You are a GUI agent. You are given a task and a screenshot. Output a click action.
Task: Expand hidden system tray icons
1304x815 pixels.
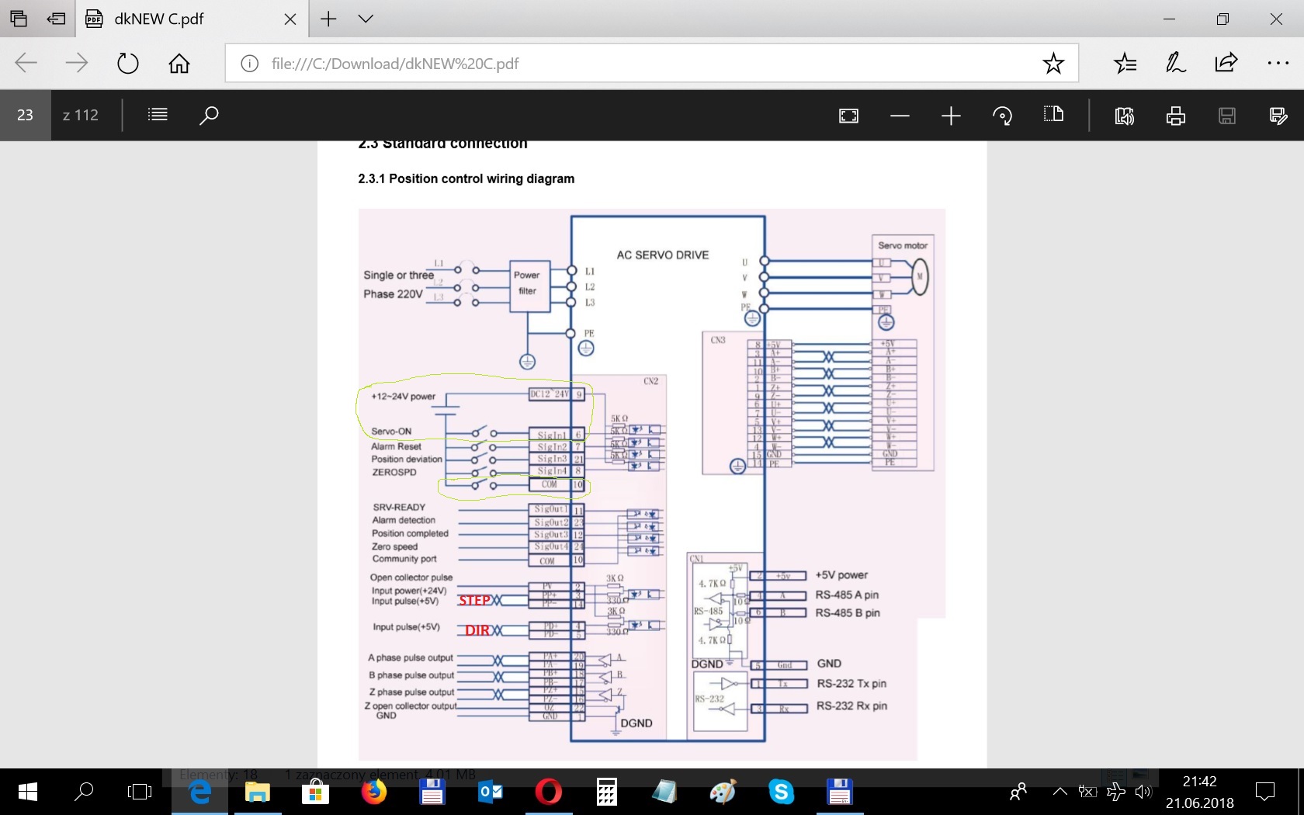1059,792
